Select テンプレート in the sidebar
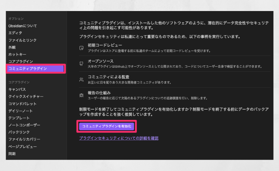Viewport: 279px width, 171px height. coord(19,118)
